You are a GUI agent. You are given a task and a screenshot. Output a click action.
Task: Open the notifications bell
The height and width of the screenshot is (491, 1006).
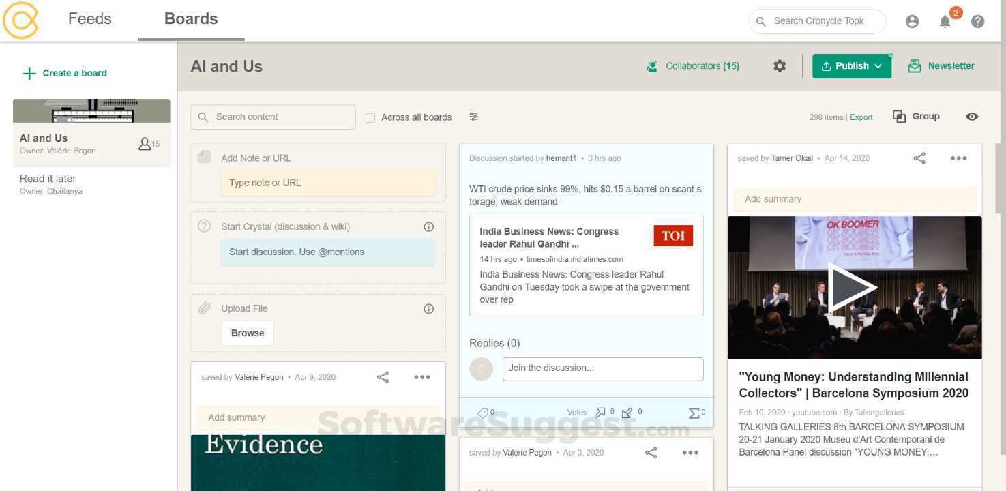pyautogui.click(x=945, y=21)
